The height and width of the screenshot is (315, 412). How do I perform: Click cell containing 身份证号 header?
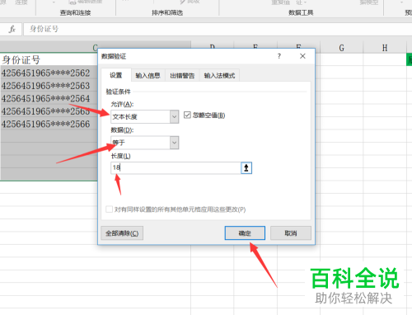pos(49,59)
